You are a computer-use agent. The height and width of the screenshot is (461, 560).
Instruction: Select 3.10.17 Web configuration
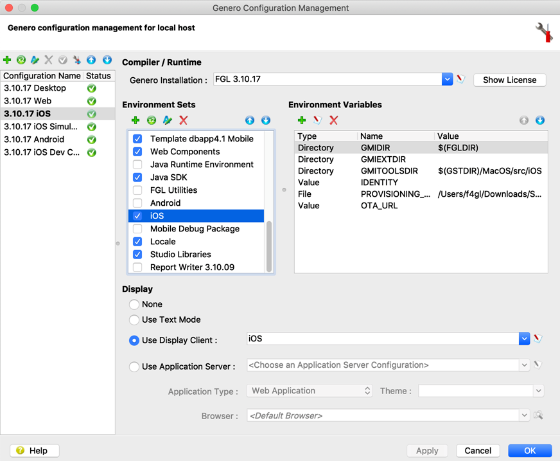[58, 101]
